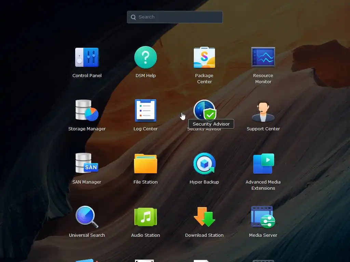Screen dimensions: 350x262
Task: Open Audio Station music note icon
Action: pyautogui.click(x=146, y=217)
